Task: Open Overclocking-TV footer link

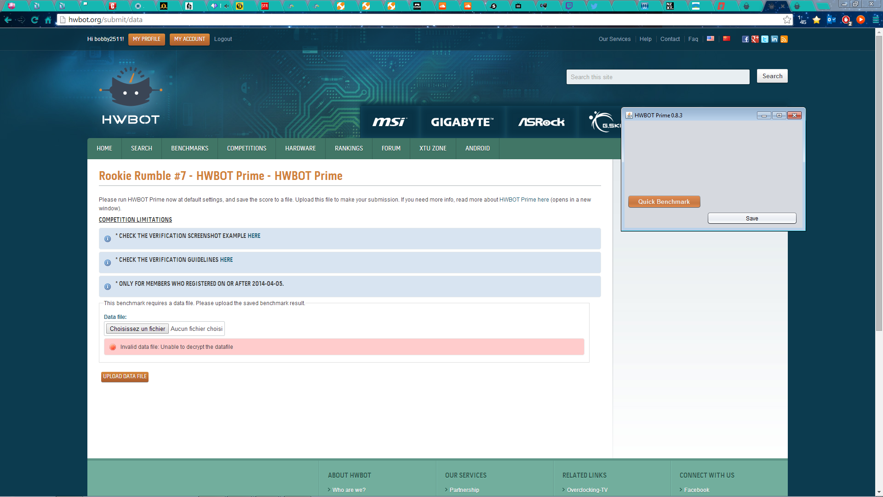Action: tap(587, 490)
